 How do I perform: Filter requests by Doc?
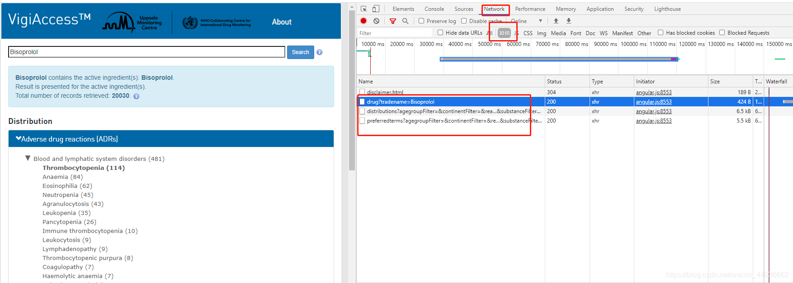(x=590, y=33)
